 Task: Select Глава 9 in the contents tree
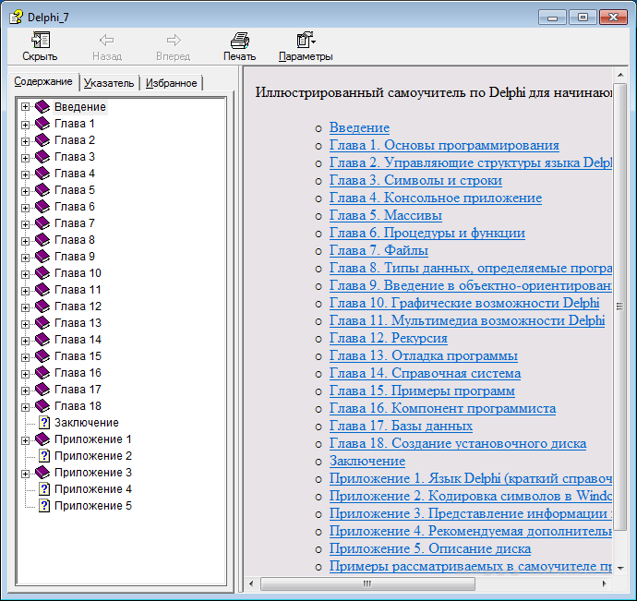point(75,257)
